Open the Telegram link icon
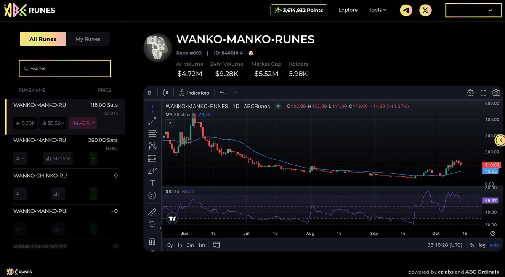The width and height of the screenshot is (505, 277). pos(406,10)
